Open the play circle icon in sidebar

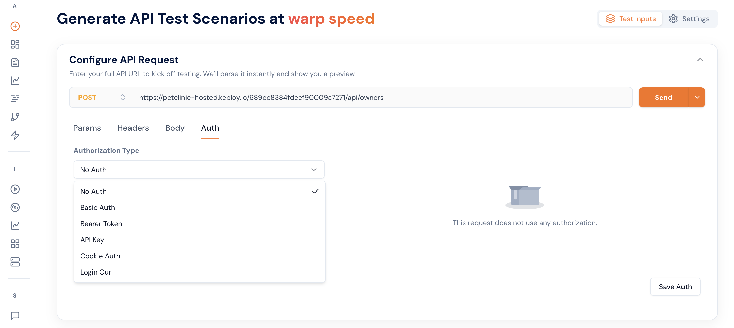[x=15, y=189]
